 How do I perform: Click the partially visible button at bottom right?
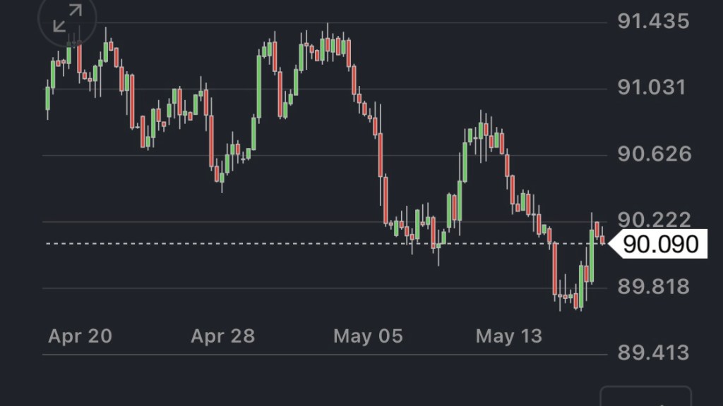645,396
